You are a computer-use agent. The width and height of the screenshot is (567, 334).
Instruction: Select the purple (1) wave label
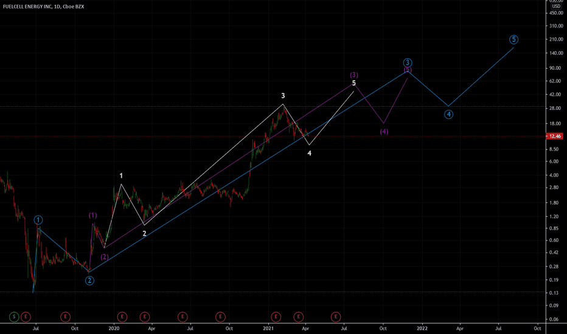[93, 215]
